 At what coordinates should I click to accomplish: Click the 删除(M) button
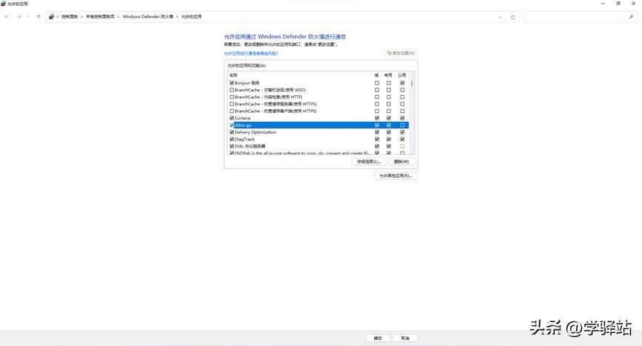coord(402,162)
